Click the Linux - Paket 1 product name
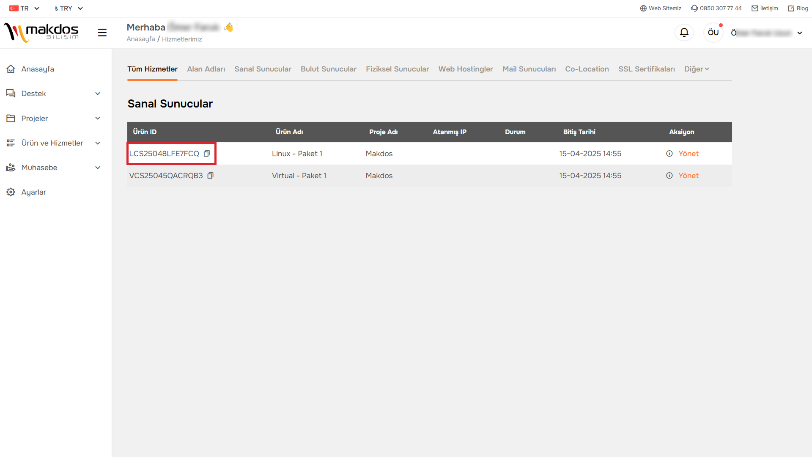 [297, 154]
